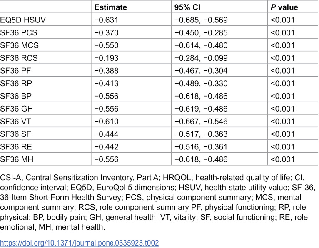Select the SF36 RCS row label
The height and width of the screenshot is (248, 319).
click(x=19, y=58)
